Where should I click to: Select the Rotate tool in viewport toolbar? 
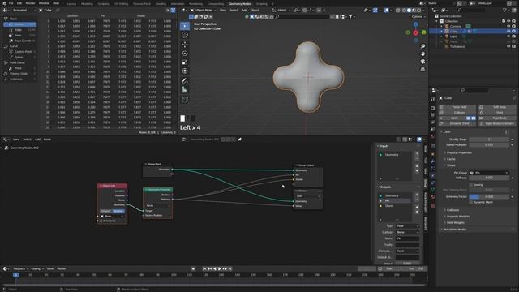185,53
